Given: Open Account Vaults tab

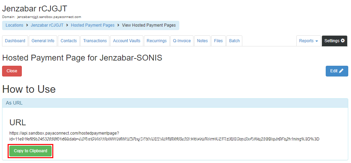Looking at the screenshot, I should pyautogui.click(x=127, y=41).
